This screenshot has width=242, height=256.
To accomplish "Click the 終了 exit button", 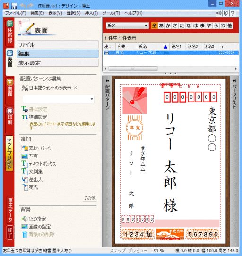I will pos(10,232).
